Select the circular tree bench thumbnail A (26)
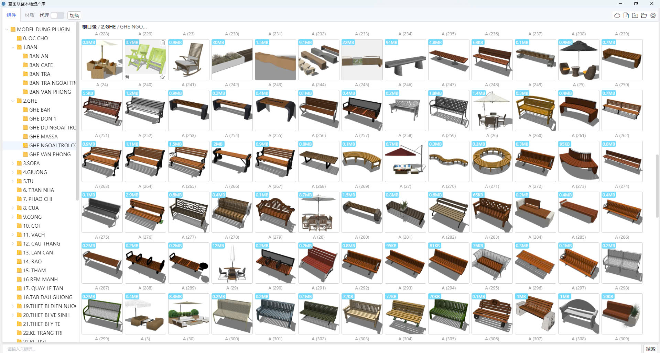This screenshot has height=353, width=660. pos(492,161)
